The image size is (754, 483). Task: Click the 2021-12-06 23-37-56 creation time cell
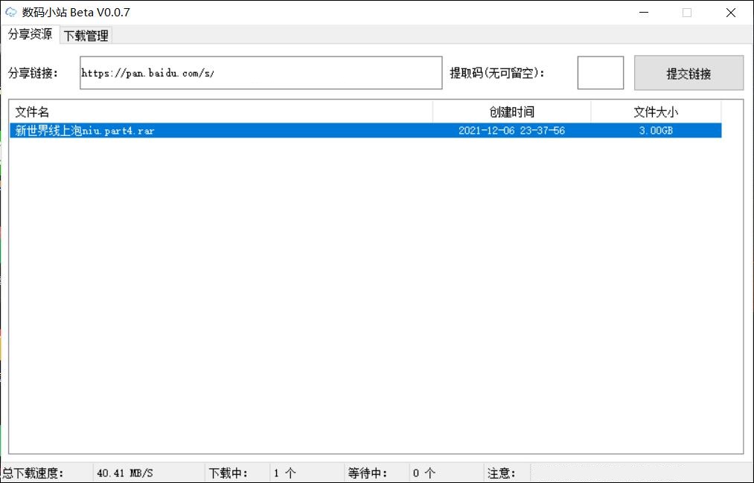(511, 131)
